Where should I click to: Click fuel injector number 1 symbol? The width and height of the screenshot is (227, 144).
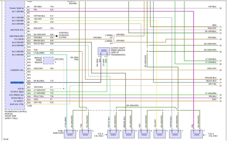(175, 134)
